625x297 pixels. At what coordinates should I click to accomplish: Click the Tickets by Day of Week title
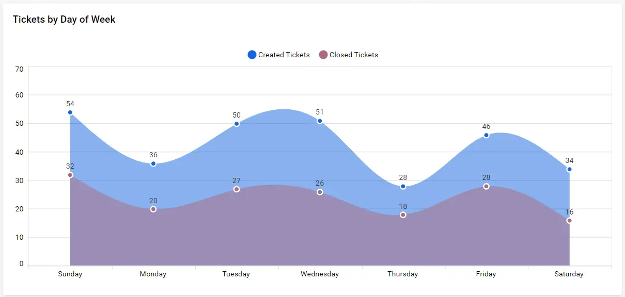point(64,20)
